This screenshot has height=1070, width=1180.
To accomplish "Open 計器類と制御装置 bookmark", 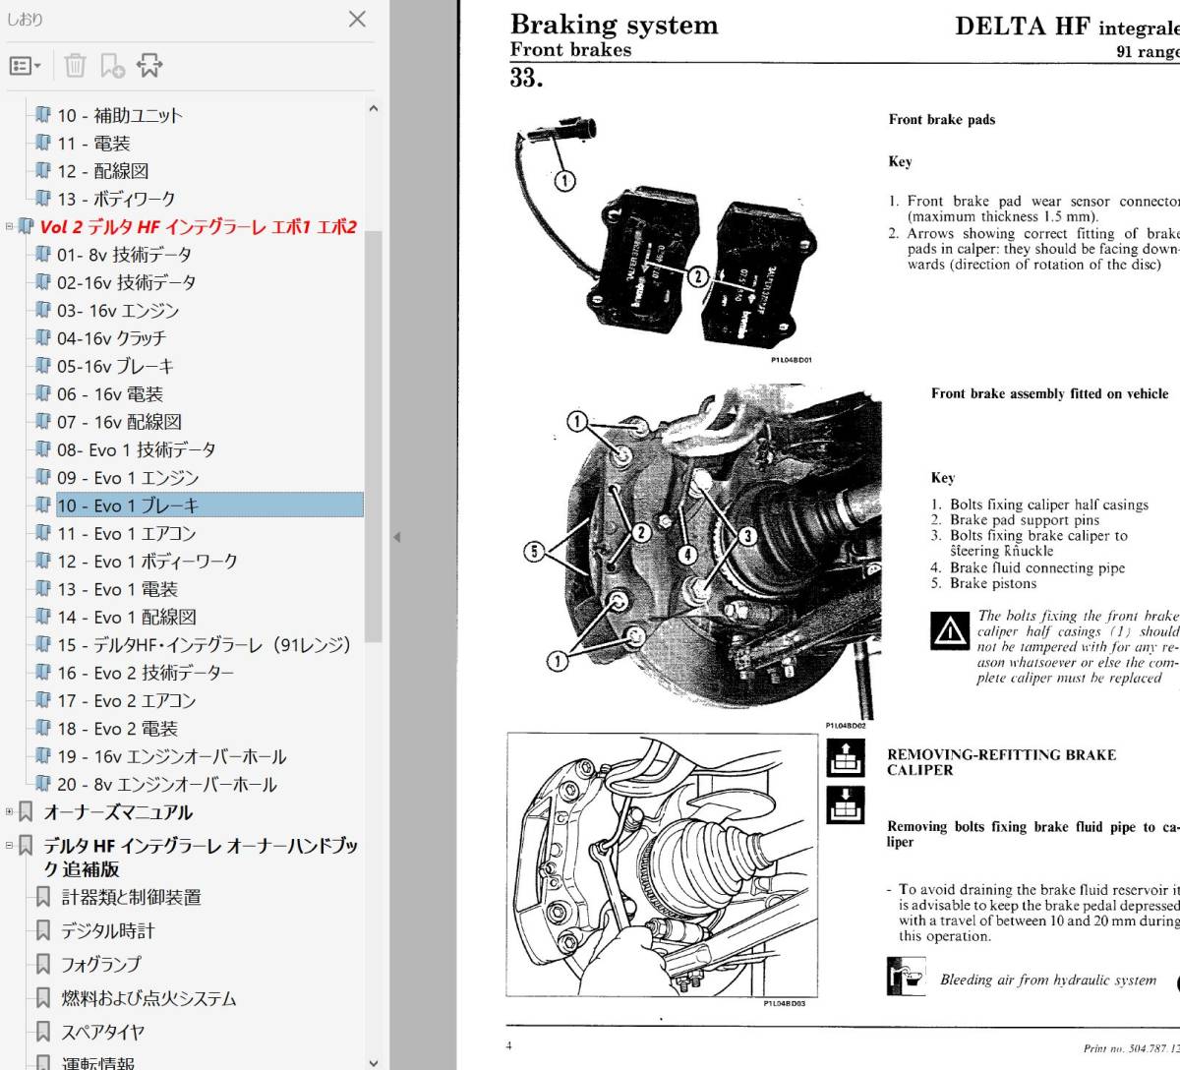I will 132,897.
